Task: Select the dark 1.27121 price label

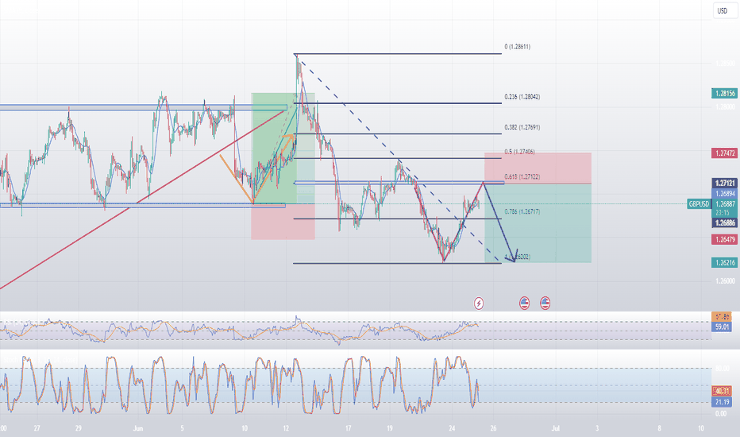Action: point(724,184)
